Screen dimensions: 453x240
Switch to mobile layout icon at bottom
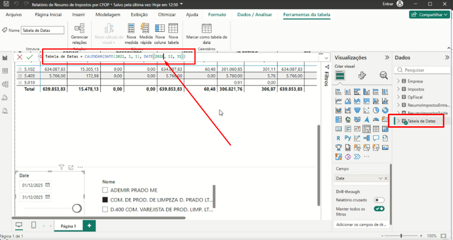(33, 225)
